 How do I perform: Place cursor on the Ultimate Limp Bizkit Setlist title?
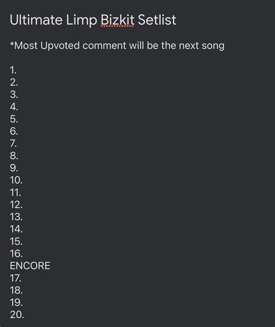(x=93, y=20)
